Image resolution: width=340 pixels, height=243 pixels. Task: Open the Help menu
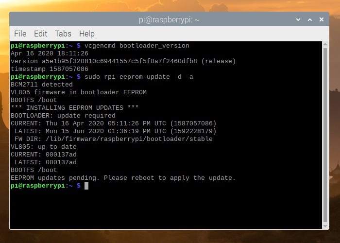pyautogui.click(x=87, y=34)
